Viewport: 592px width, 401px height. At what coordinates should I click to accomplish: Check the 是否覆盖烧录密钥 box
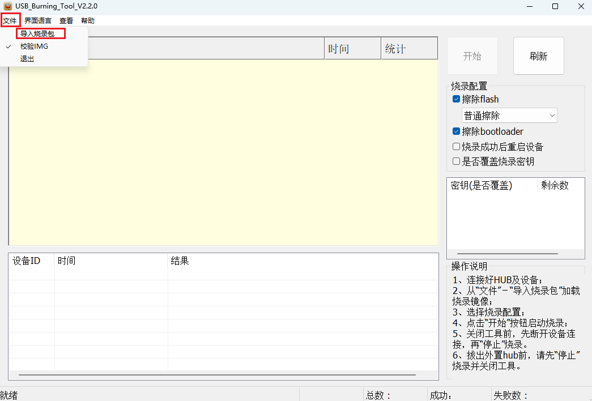(x=456, y=161)
